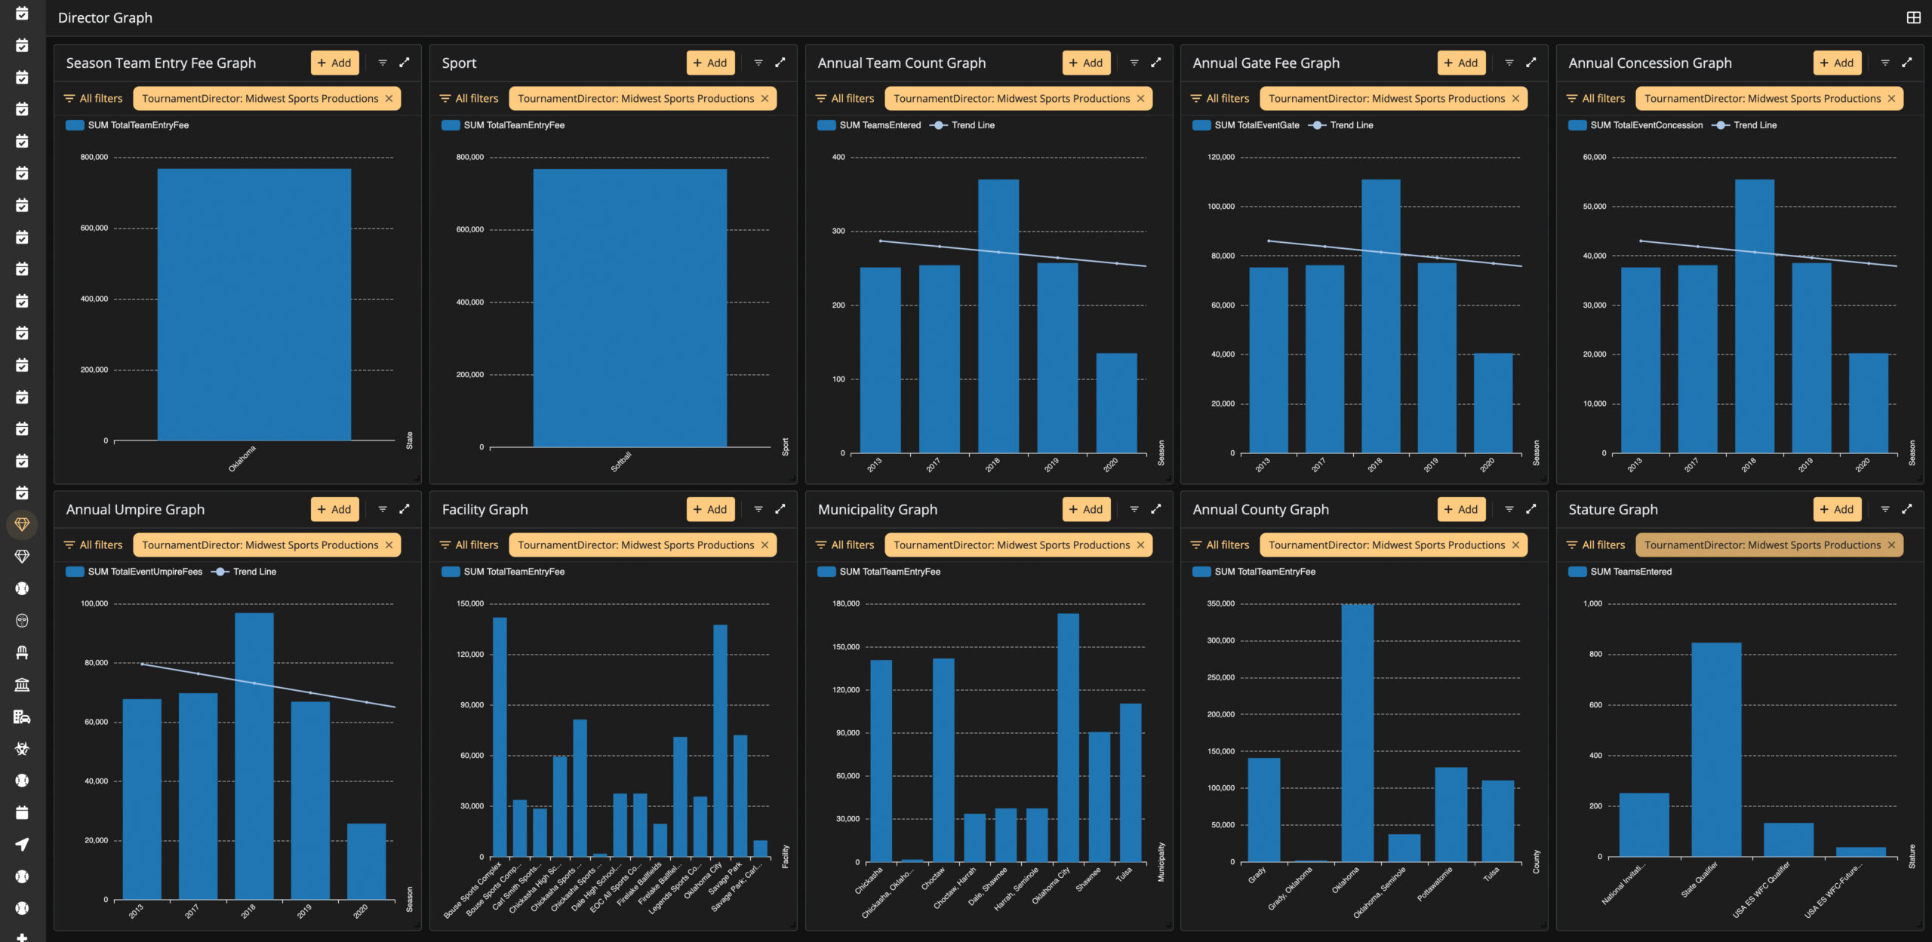Click Add in Annual Team Count Graph
This screenshot has height=942, width=1932.
(x=1086, y=63)
